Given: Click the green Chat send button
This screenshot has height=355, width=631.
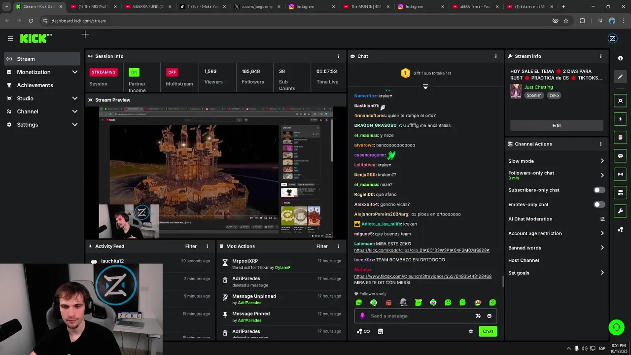Looking at the screenshot, I should pyautogui.click(x=488, y=331).
